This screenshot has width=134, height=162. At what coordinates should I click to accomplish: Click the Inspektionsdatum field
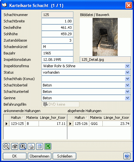click(x=57, y=60)
